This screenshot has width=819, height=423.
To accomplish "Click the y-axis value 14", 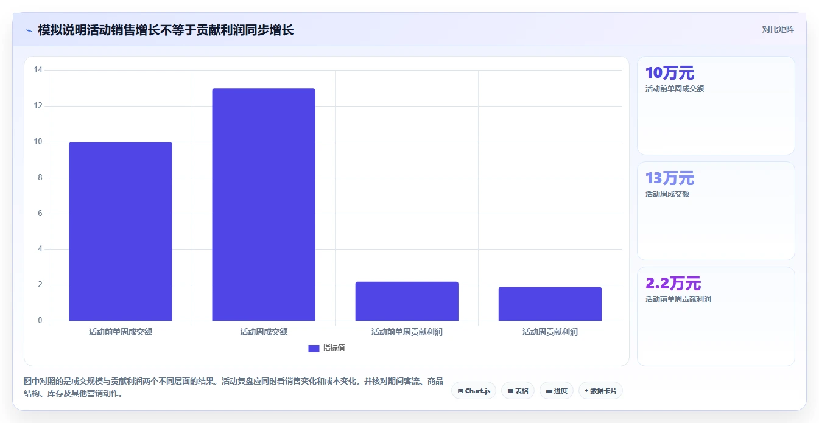I will coord(38,70).
